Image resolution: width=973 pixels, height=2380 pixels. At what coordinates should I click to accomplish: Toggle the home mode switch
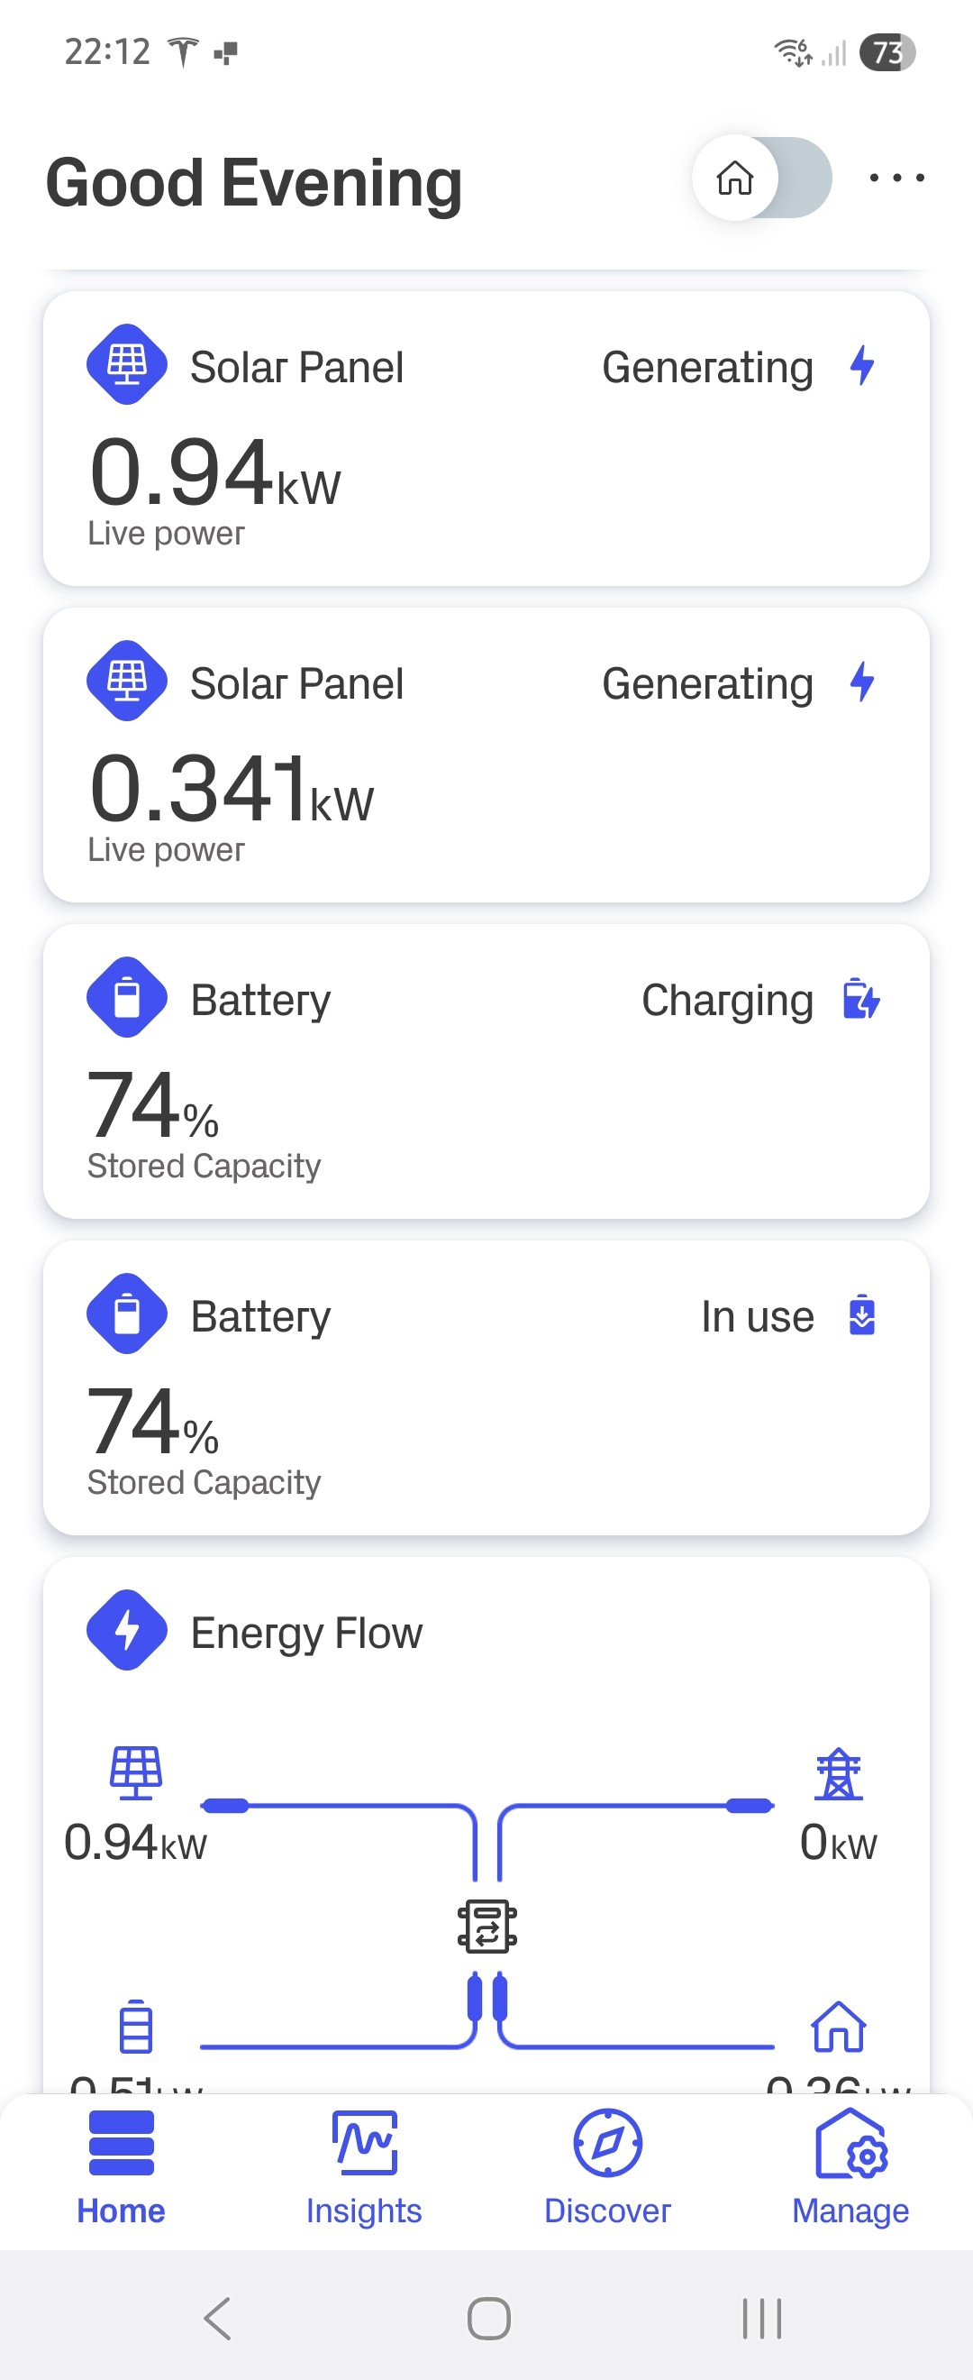761,178
